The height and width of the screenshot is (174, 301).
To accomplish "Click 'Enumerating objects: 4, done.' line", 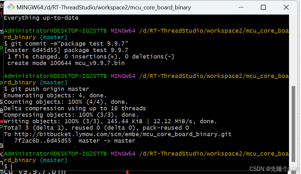I will [x=55, y=95].
